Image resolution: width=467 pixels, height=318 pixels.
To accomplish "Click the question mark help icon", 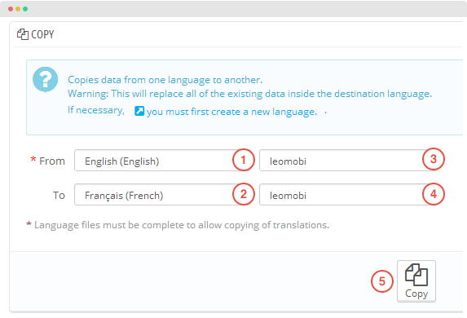I will 46,79.
